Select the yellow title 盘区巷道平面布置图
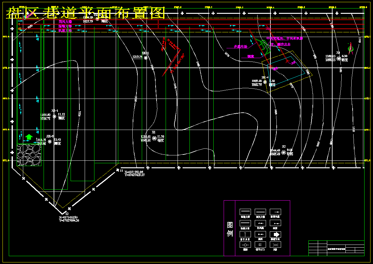 point(86,13)
